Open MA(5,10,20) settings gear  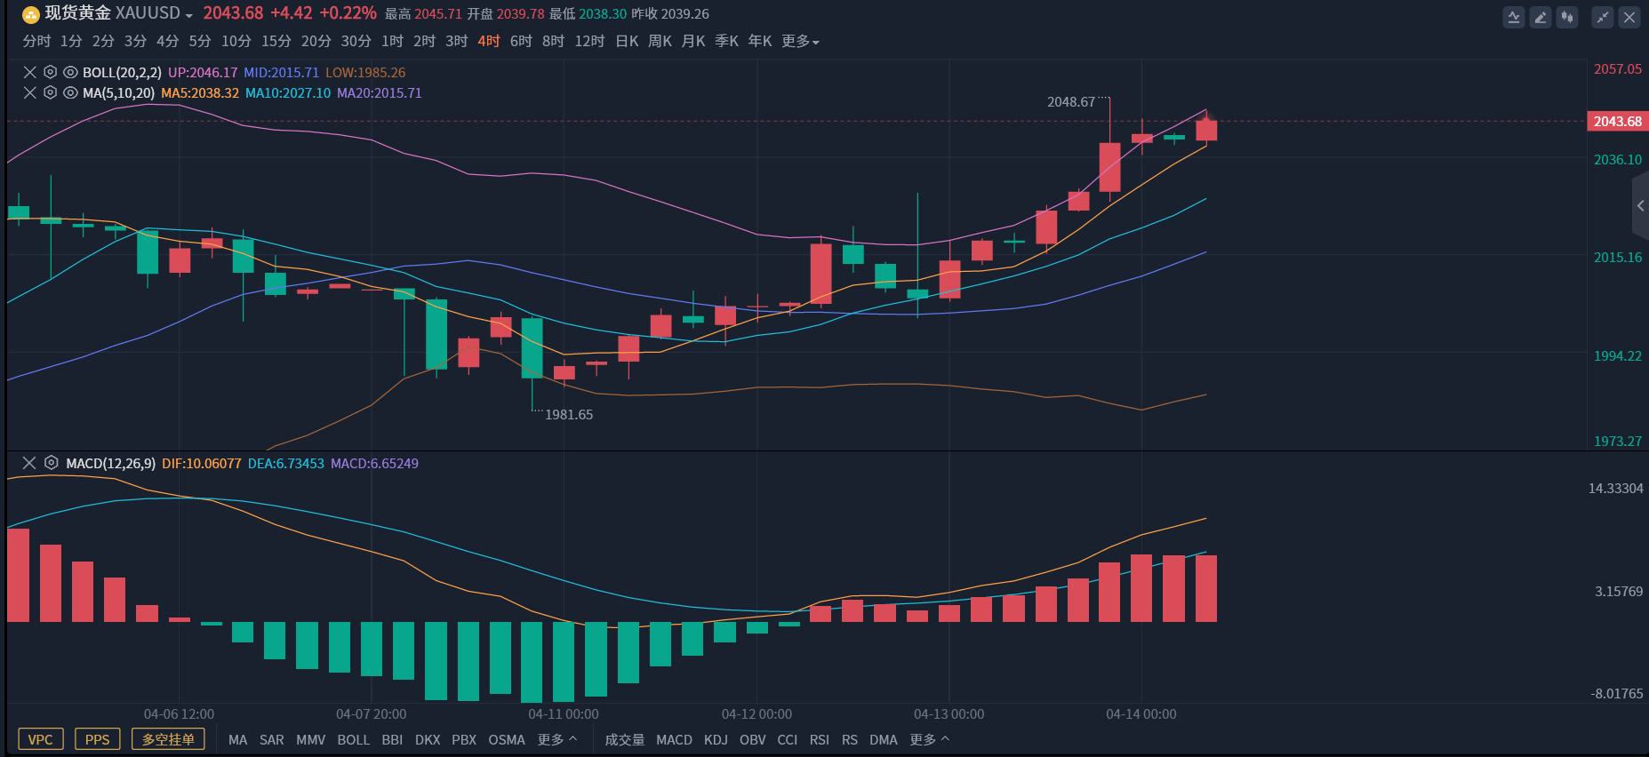(51, 92)
